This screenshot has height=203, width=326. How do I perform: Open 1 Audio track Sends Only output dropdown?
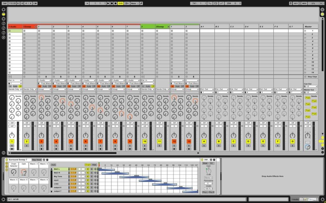click(15, 89)
